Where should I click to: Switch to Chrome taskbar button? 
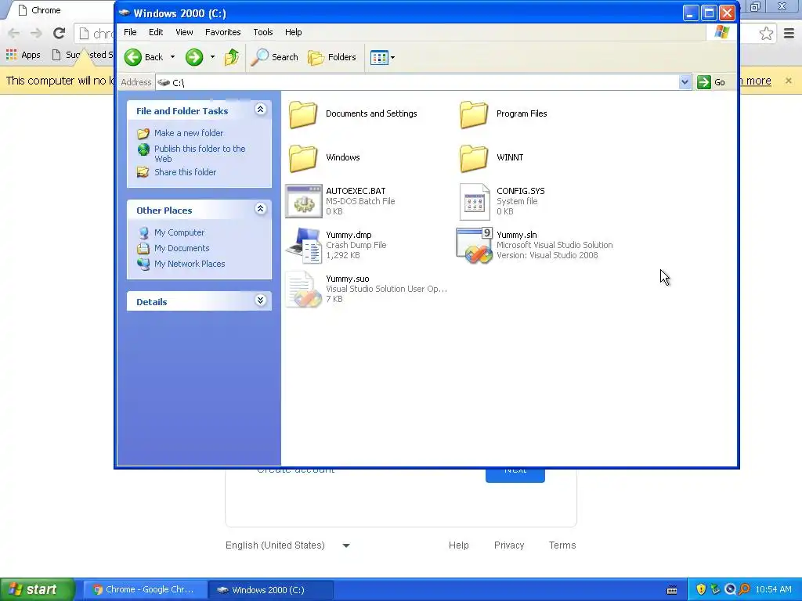tap(145, 590)
